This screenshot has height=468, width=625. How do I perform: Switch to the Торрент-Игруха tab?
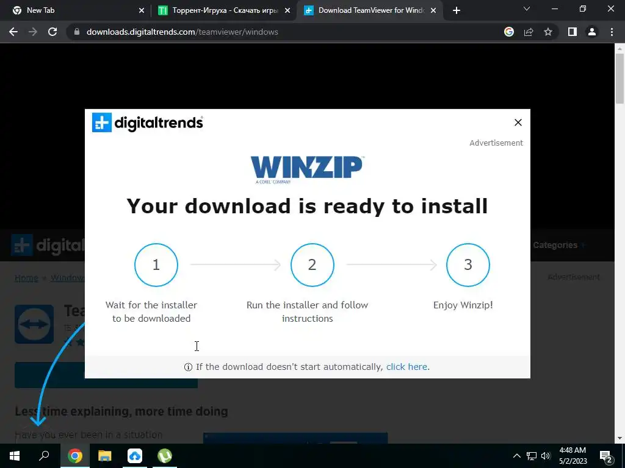224,10
